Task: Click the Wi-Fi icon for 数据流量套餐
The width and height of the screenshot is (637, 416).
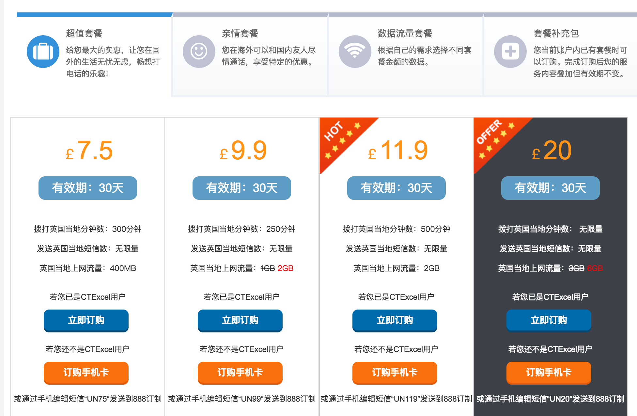Action: 355,52
